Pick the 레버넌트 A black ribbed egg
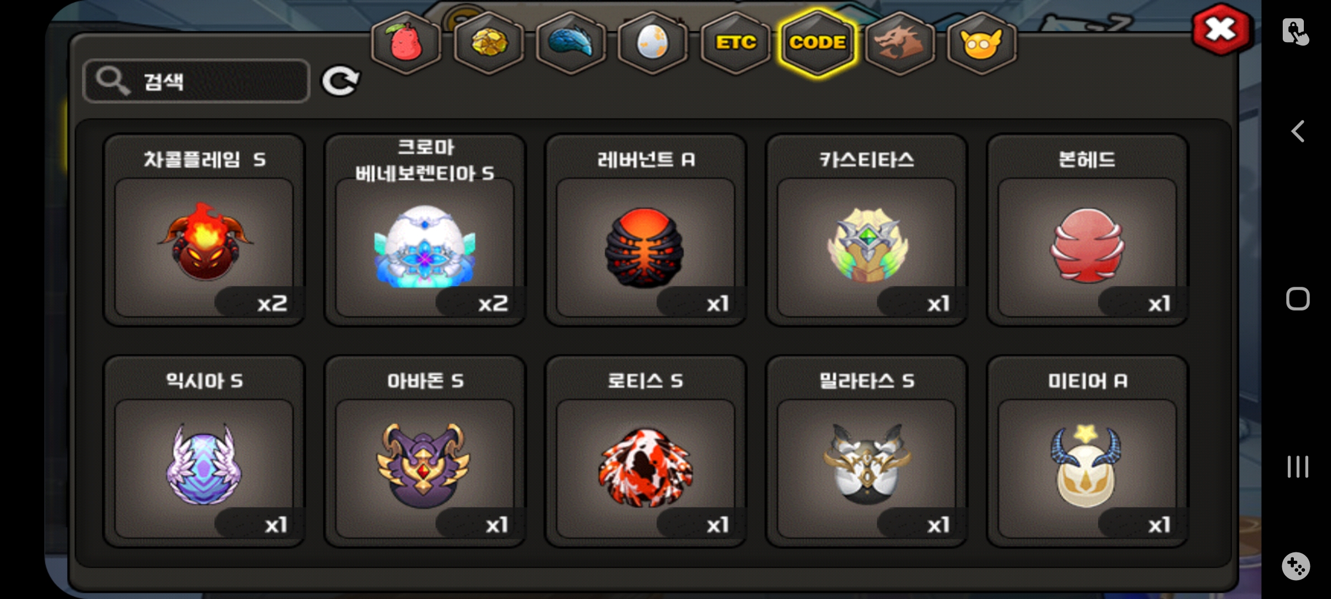The image size is (1331, 599). pyautogui.click(x=646, y=230)
